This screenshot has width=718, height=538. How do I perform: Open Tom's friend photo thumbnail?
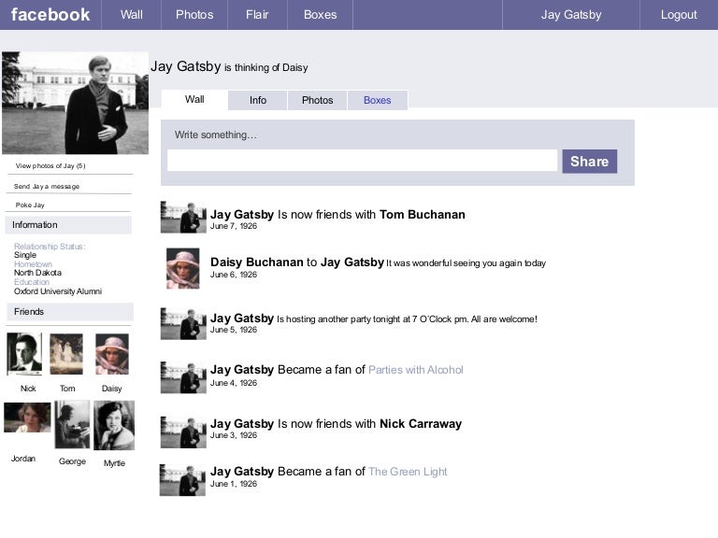pyautogui.click(x=66, y=354)
